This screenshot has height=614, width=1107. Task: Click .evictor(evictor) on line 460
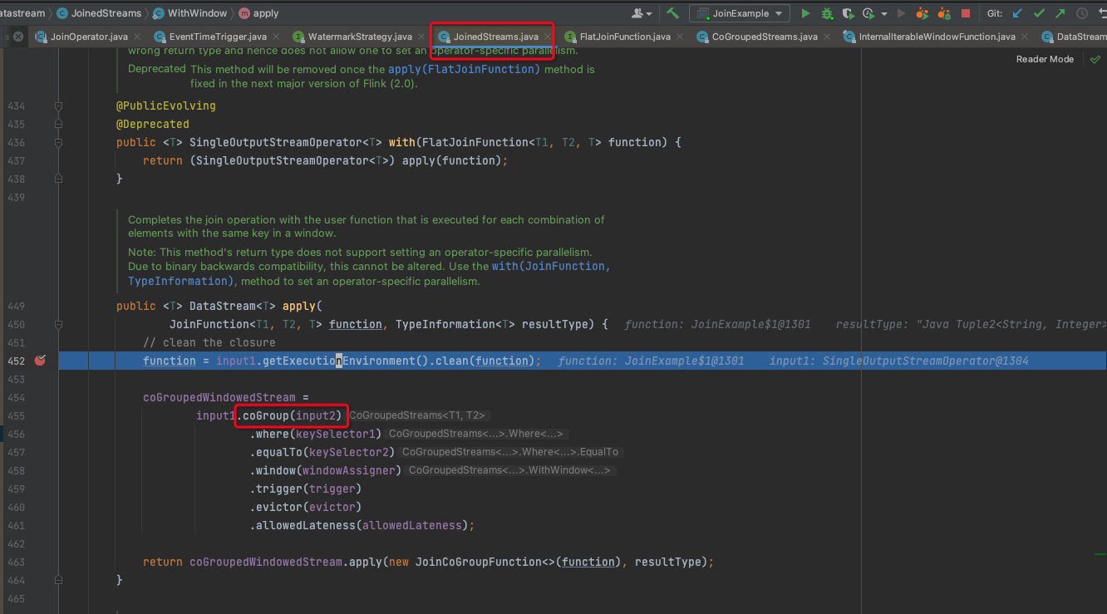306,507
